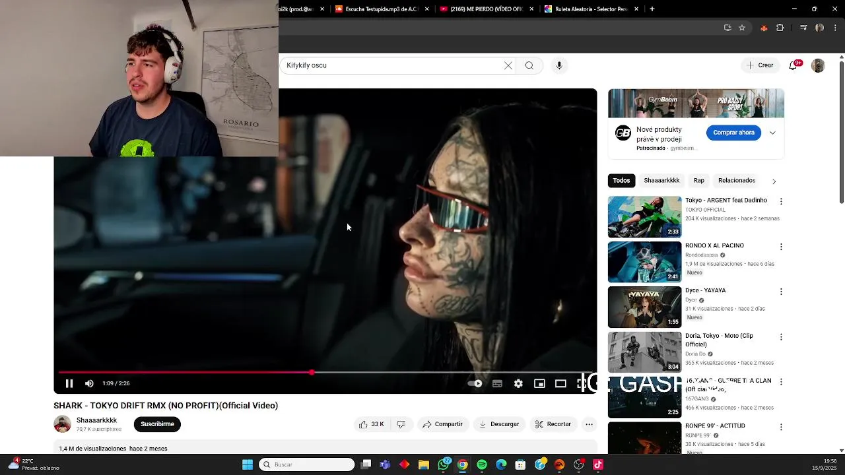Viewport: 845px width, 475px height.
Task: Bookmark this page with star icon
Action: tap(742, 28)
